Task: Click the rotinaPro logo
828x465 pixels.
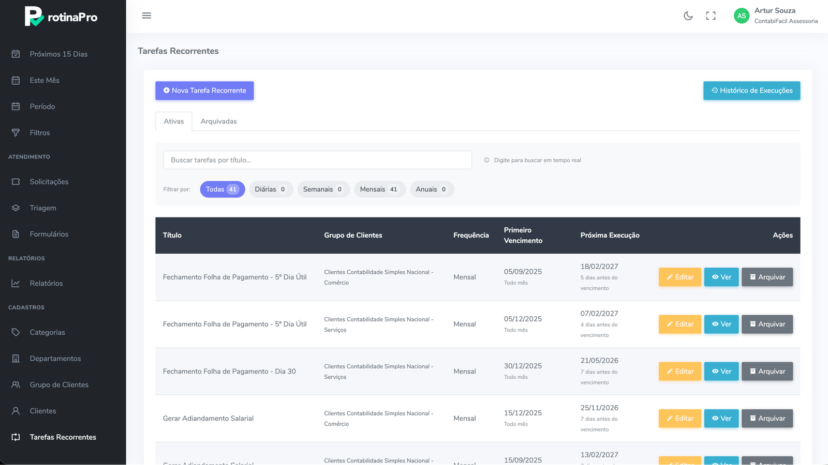Action: (61, 17)
